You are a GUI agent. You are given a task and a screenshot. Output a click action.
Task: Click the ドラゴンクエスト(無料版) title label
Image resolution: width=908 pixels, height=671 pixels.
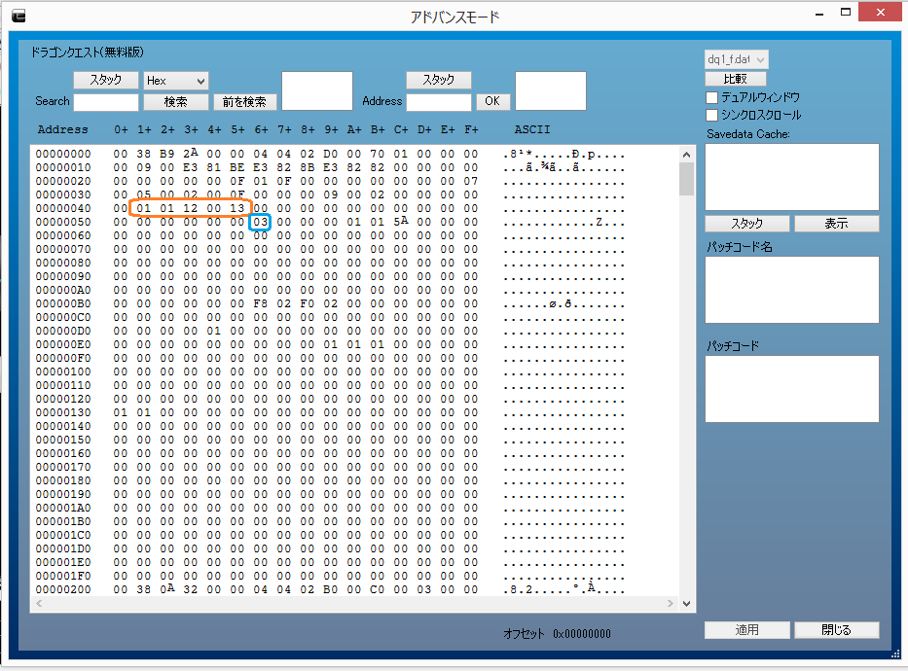(87, 53)
